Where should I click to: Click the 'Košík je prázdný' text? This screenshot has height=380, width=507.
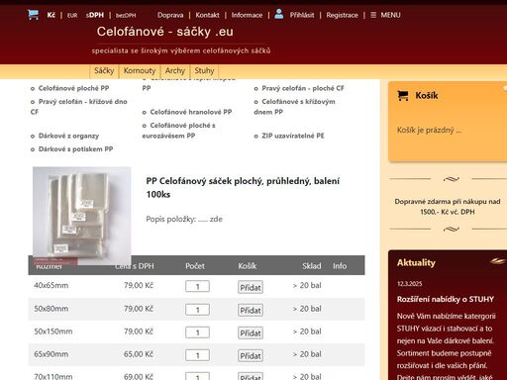(429, 130)
